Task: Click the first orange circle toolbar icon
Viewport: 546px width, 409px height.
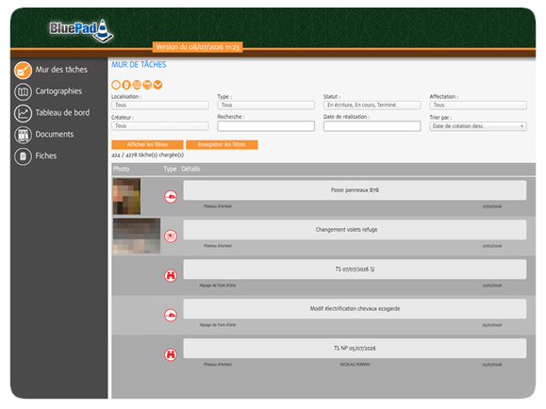Action: (x=116, y=85)
